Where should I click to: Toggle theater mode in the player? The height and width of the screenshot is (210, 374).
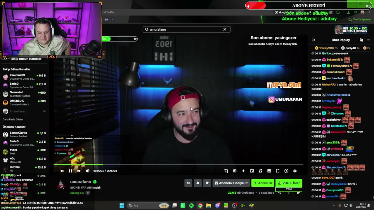269,171
